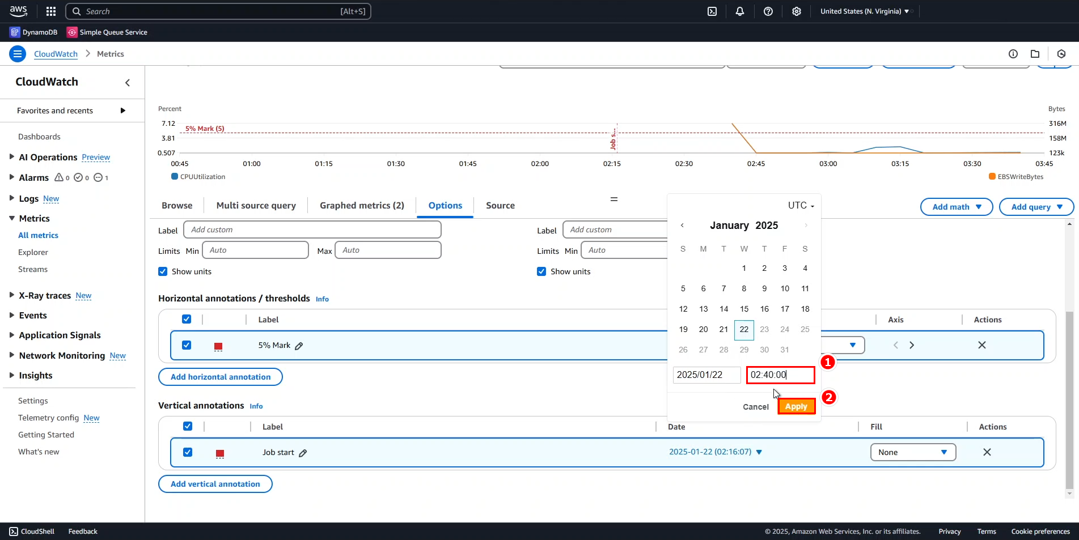Click the red color swatch for 5% Mark
Image resolution: width=1079 pixels, height=540 pixels.
[218, 346]
